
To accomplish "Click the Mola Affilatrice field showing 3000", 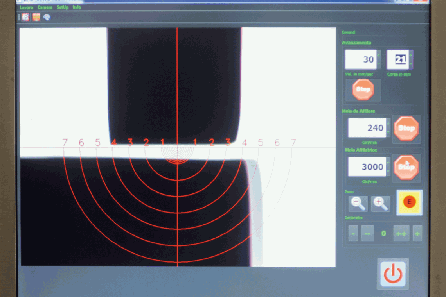I will (x=367, y=167).
